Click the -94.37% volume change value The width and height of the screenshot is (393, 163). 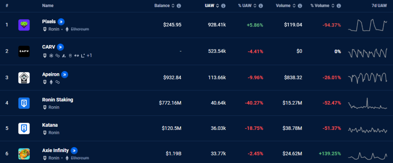pos(332,25)
